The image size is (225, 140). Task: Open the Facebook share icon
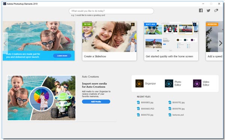click(x=201, y=10)
